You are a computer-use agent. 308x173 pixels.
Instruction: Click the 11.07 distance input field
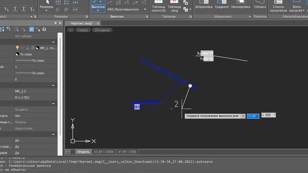click(253, 116)
